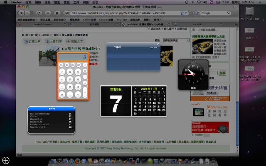The width and height of the screenshot is (266, 166).
Task: Open iChat bubble in the Dock
Action: pyautogui.click(x=84, y=161)
